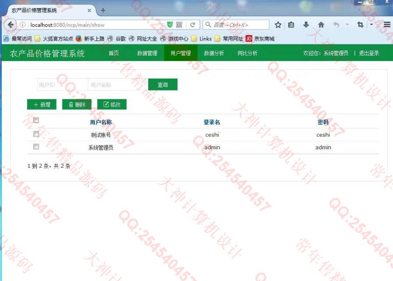The image size is (393, 281).
Task: Click the 修改 edit button
Action: click(x=112, y=104)
